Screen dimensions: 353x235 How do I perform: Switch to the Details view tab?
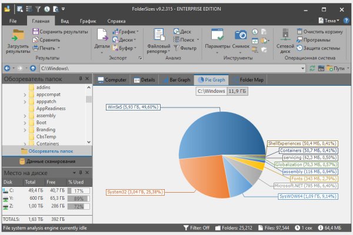point(145,80)
